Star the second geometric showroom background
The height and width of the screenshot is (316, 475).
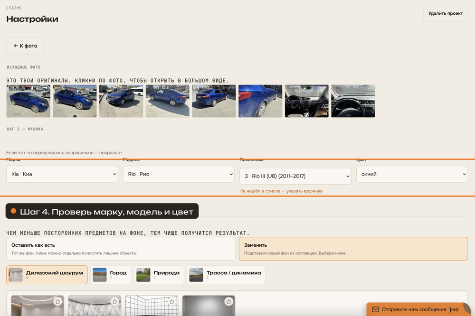coord(114,301)
